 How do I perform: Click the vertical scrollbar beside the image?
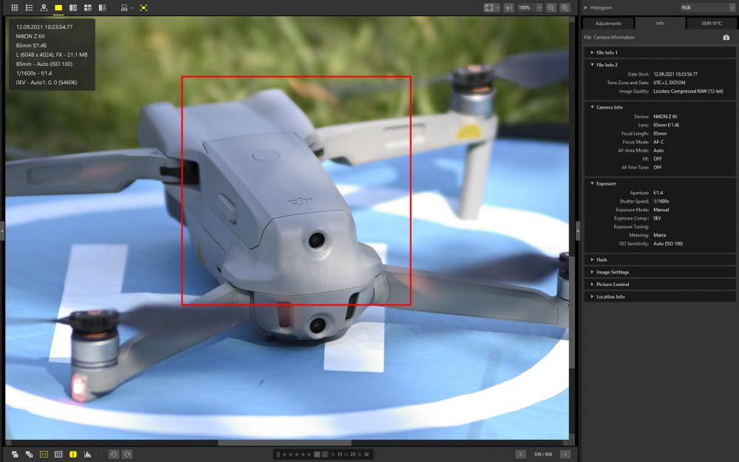click(x=572, y=313)
